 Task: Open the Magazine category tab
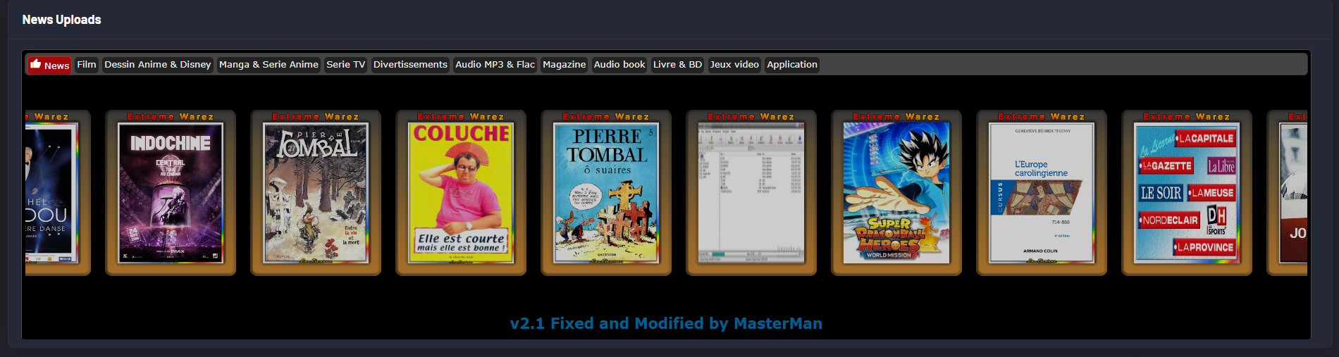[564, 65]
